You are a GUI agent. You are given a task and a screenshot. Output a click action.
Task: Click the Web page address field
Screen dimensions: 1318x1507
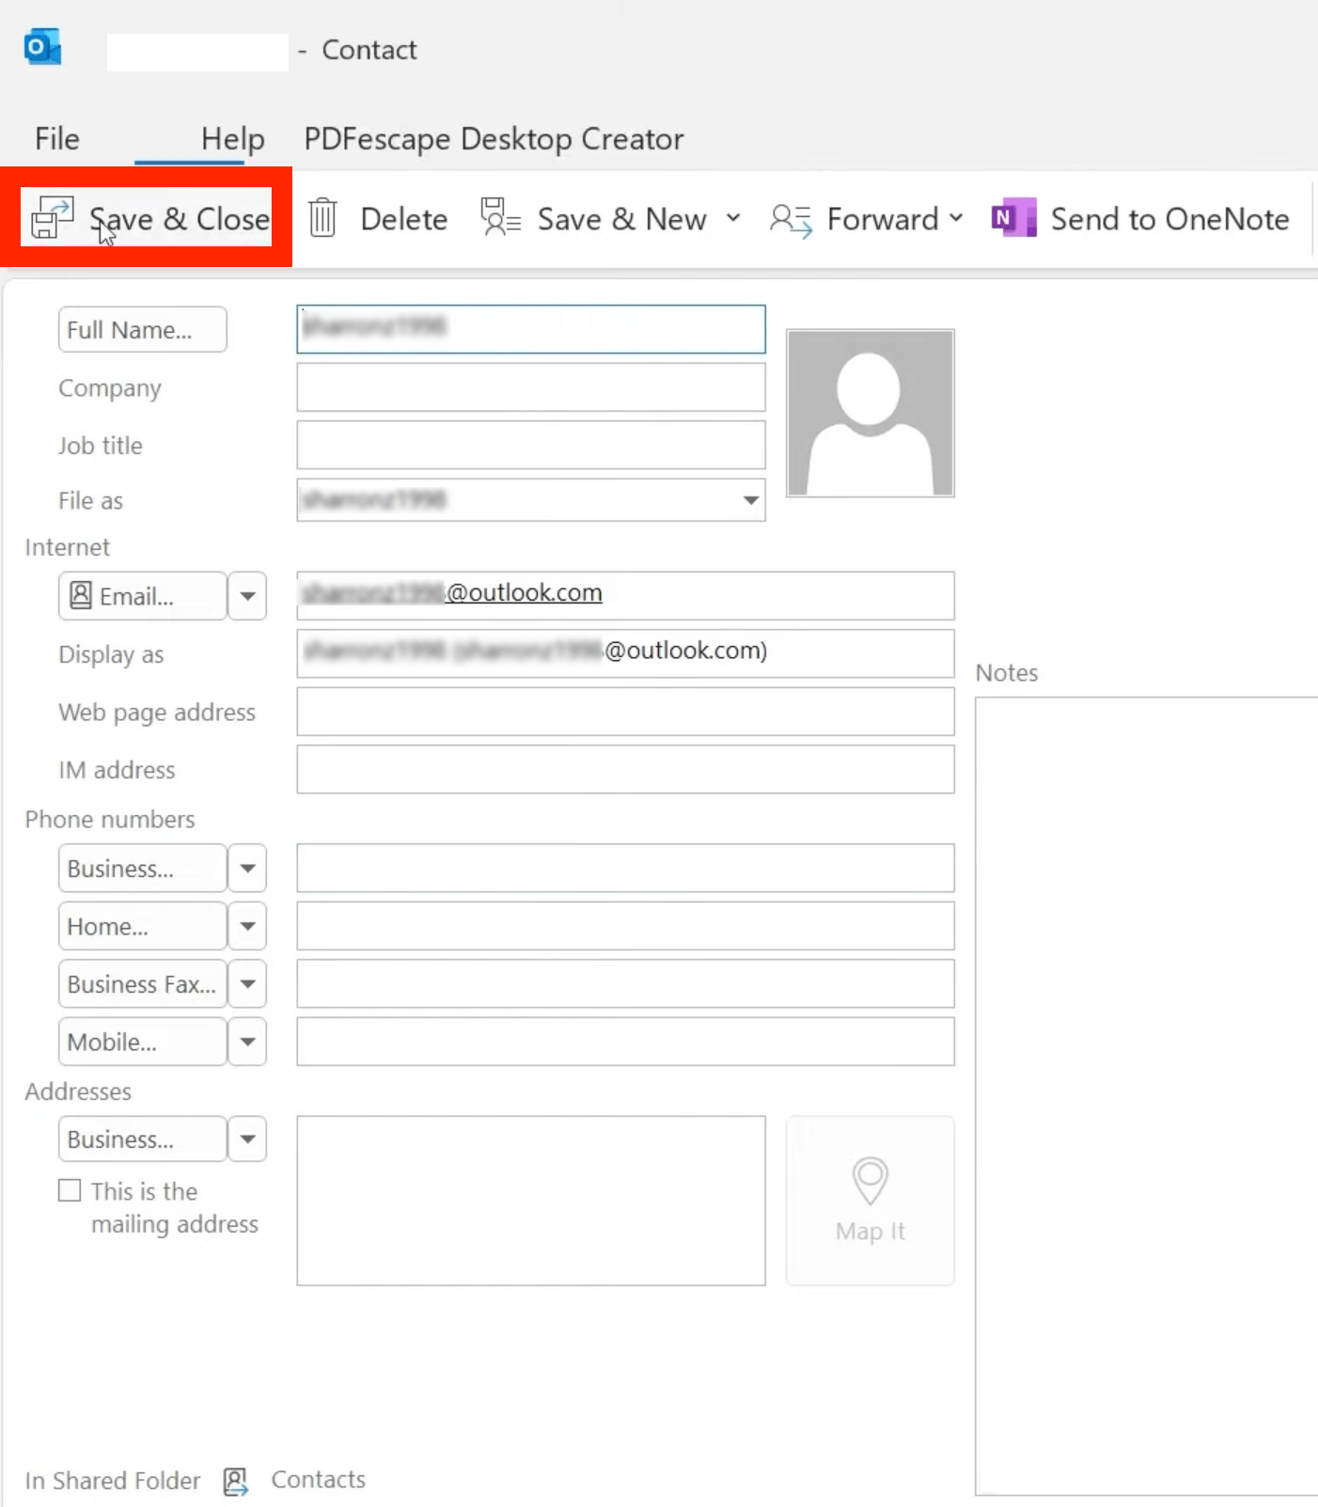[x=625, y=712]
